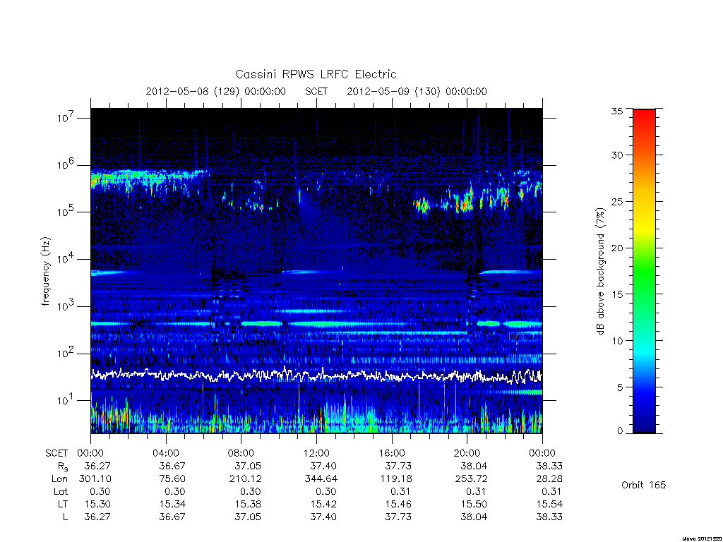Click the colorbar tick value 5
This screenshot has width=723, height=542.
620,387
